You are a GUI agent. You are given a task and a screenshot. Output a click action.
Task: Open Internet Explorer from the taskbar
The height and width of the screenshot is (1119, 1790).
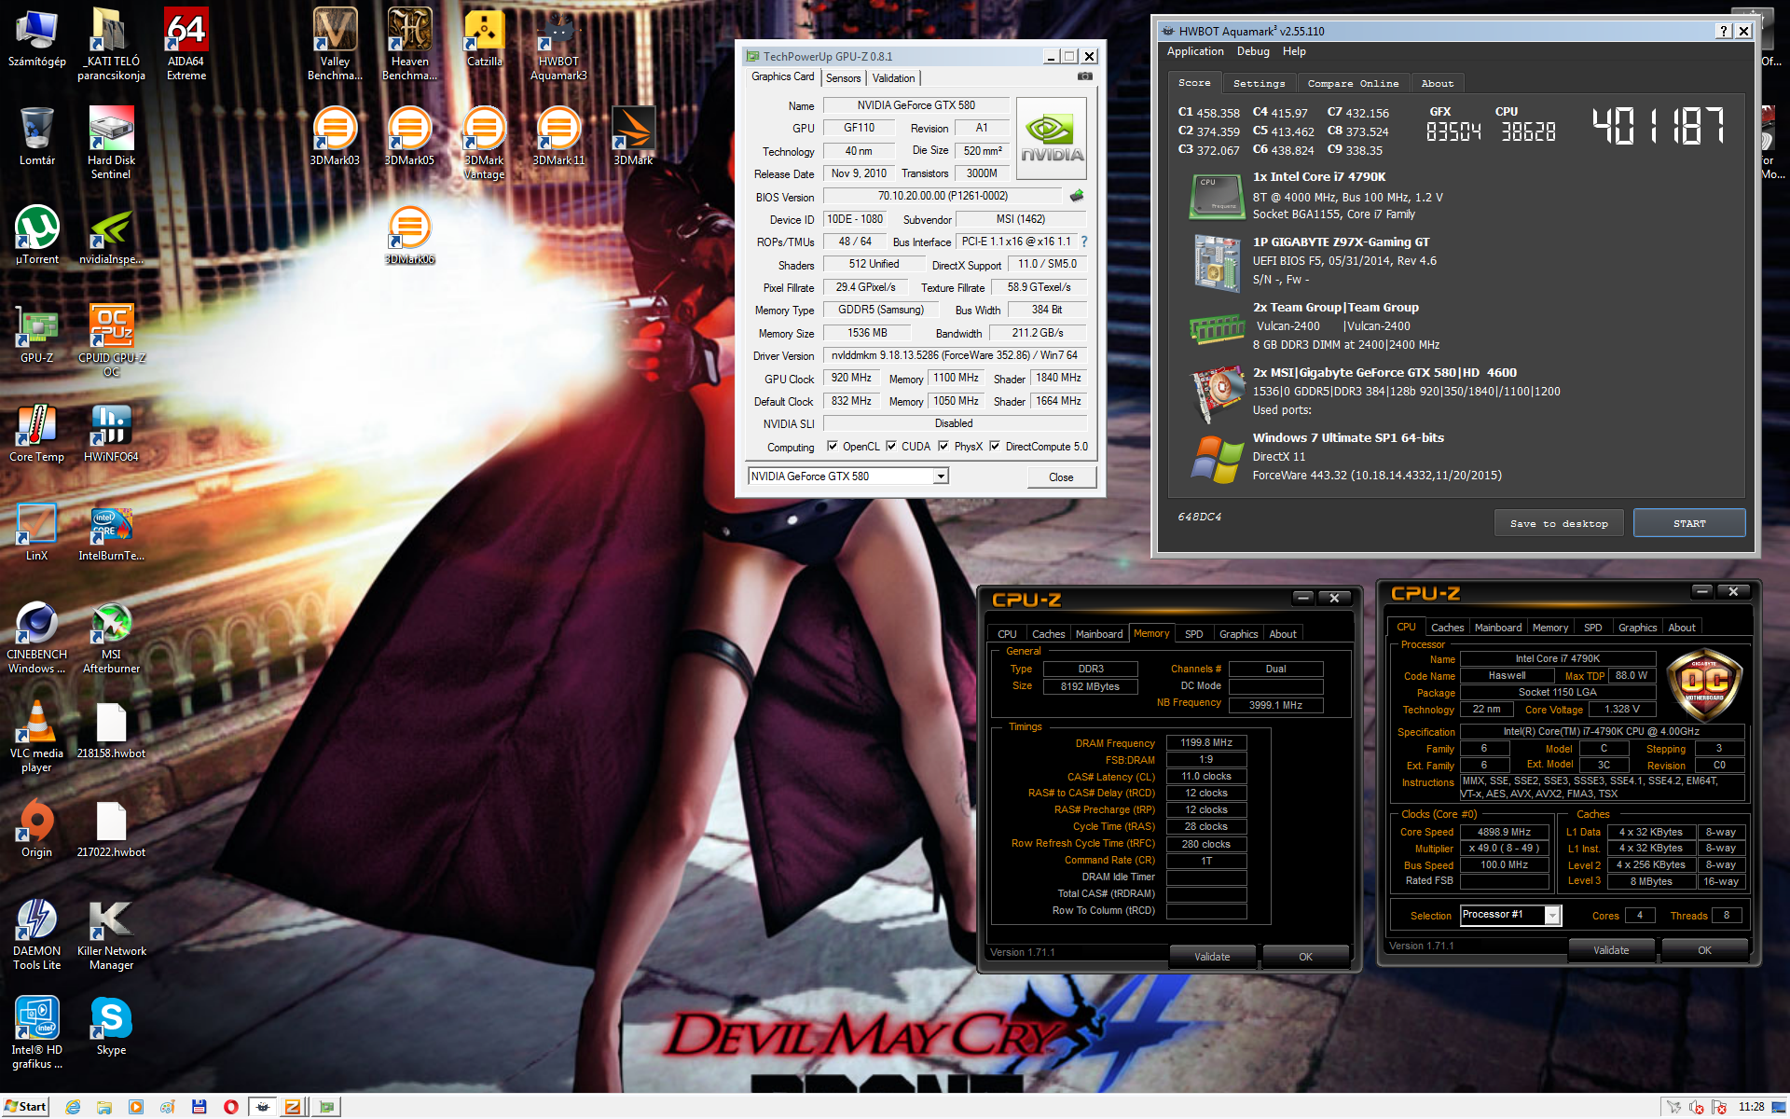click(73, 1107)
